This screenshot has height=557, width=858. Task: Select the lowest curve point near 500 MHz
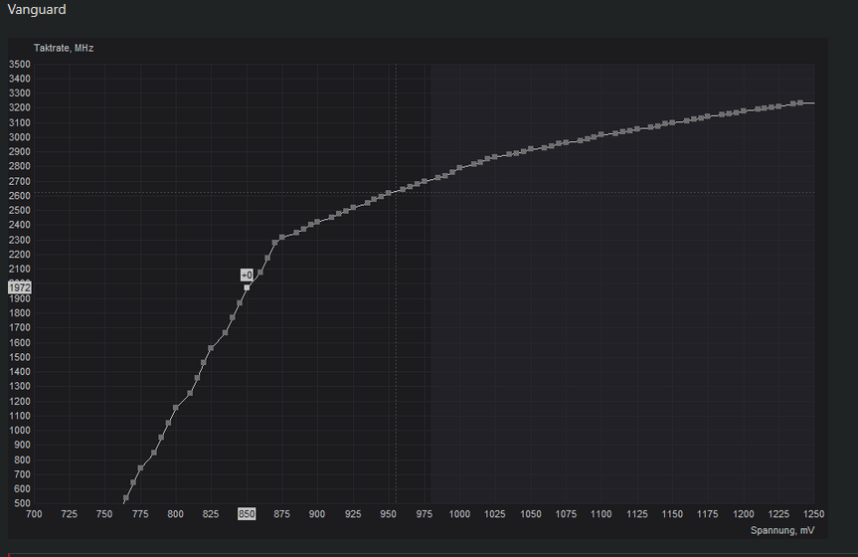pos(126,498)
